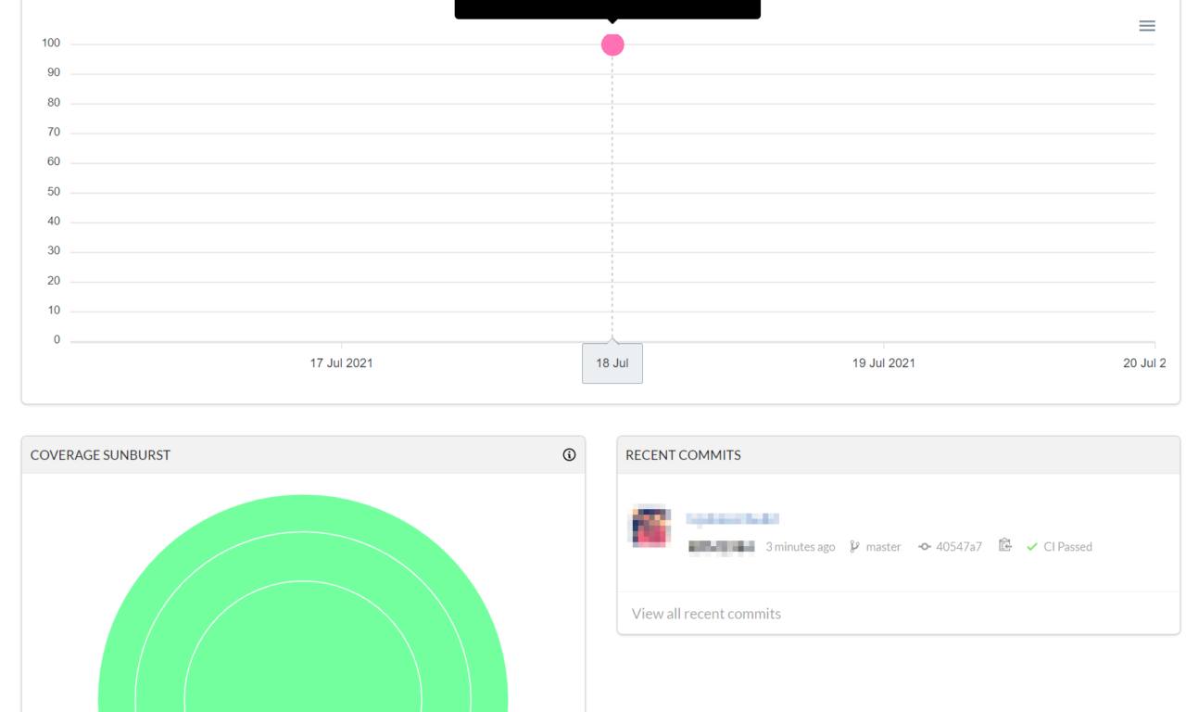This screenshot has height=712, width=1186.
Task: Click the 19 Jul 2021 axis label
Action: [883, 363]
